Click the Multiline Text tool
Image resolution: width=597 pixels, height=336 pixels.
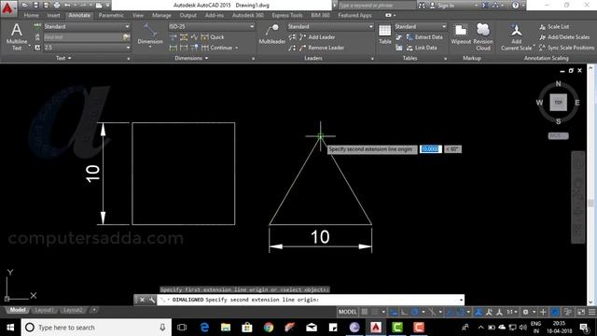click(17, 37)
